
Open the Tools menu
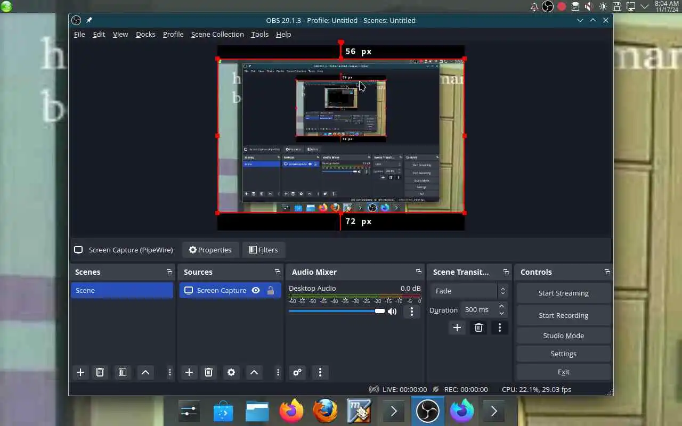[x=259, y=34]
